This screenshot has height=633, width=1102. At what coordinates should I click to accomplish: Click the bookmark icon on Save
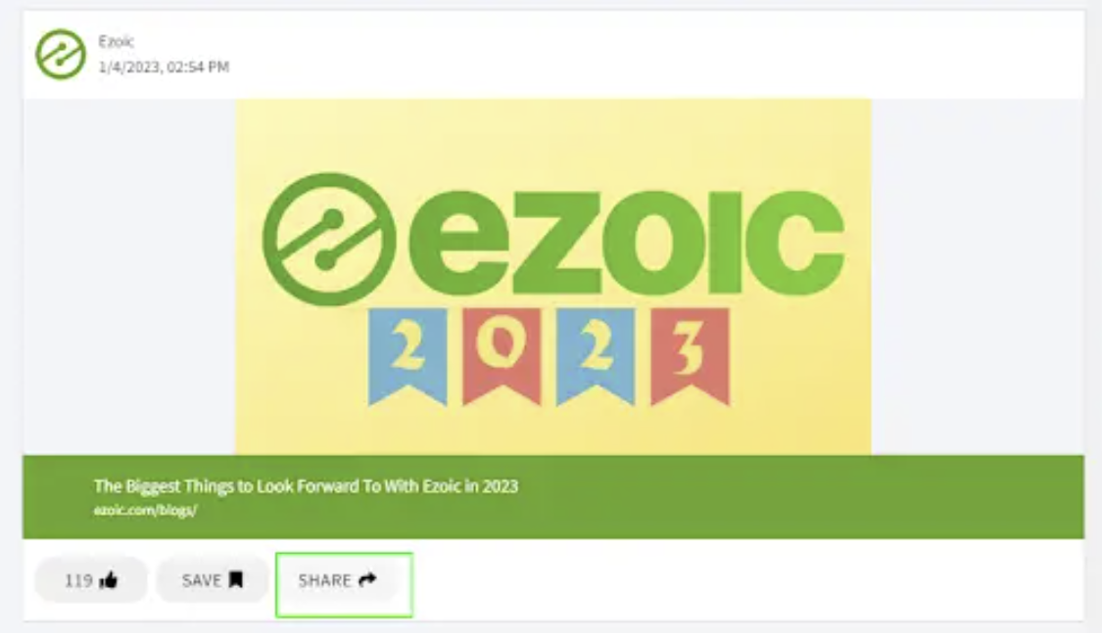(x=236, y=579)
